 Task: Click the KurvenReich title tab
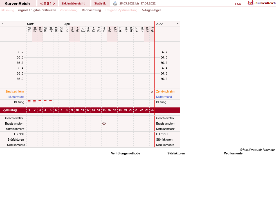click(17, 4)
